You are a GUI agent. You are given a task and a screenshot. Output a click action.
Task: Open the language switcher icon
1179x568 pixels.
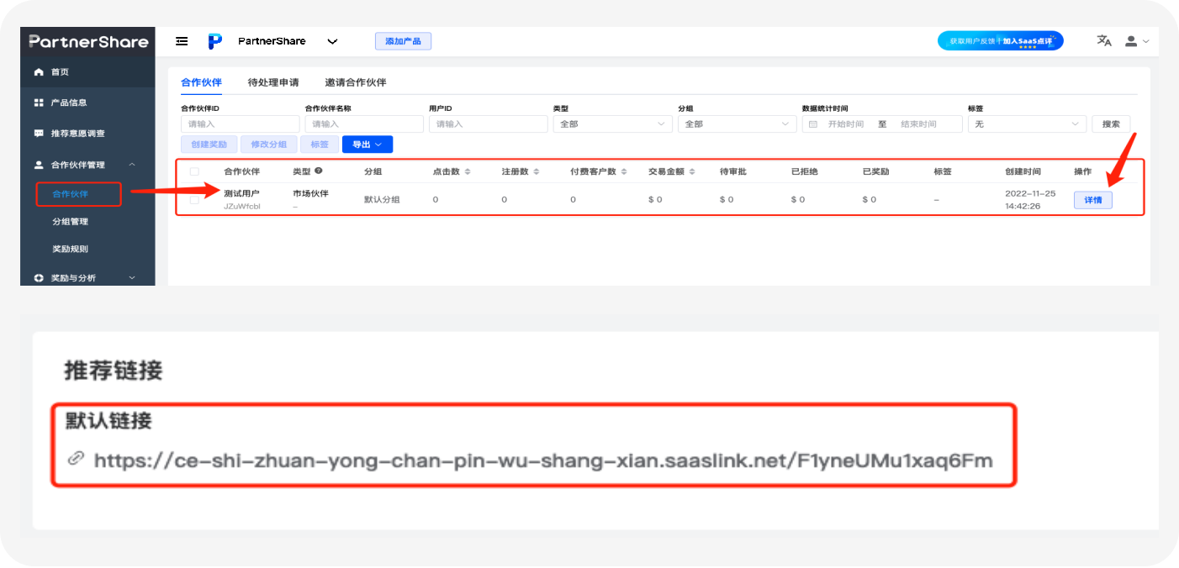[x=1103, y=39]
